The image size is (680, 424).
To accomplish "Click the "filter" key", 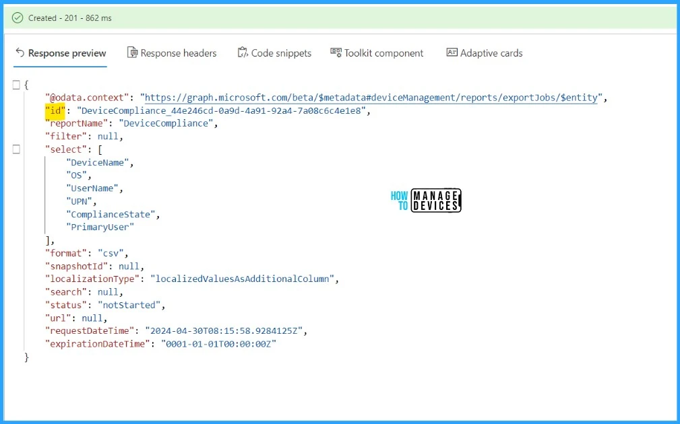I will pyautogui.click(x=66, y=137).
